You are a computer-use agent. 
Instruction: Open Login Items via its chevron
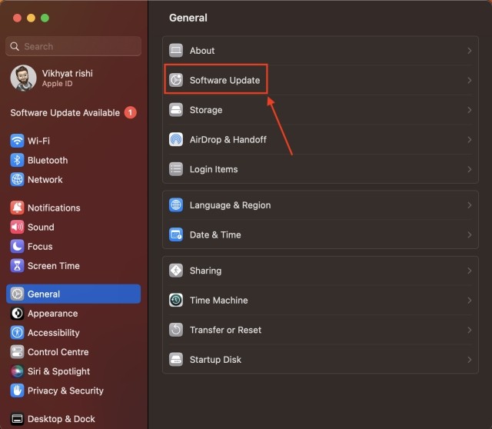coord(470,169)
